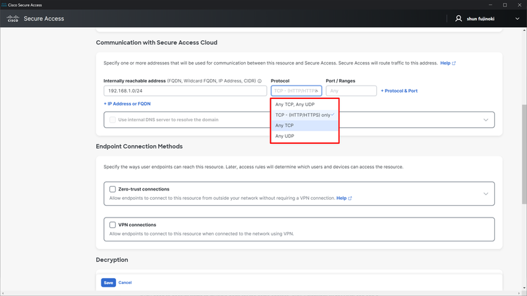The image size is (527, 296).
Task: Maximize the Cisco Secure Access window
Action: pyautogui.click(x=505, y=5)
